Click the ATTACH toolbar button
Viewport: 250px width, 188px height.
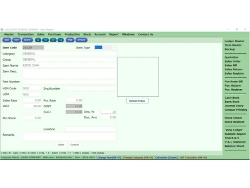(x=81, y=40)
